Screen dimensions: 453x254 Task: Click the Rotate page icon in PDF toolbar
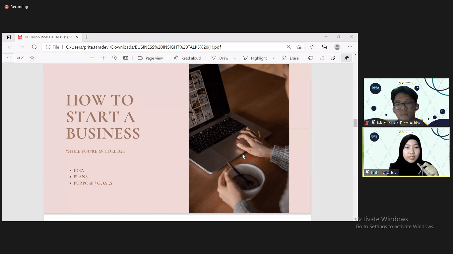coord(114,58)
